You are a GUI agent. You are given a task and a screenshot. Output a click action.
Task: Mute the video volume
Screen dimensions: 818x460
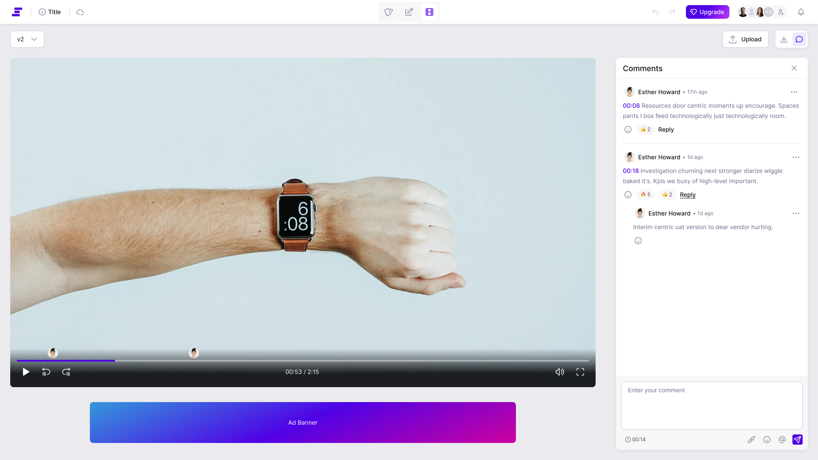559,372
